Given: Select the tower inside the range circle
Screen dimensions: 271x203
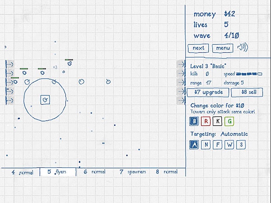Looking at the screenshot, I should (45, 100).
